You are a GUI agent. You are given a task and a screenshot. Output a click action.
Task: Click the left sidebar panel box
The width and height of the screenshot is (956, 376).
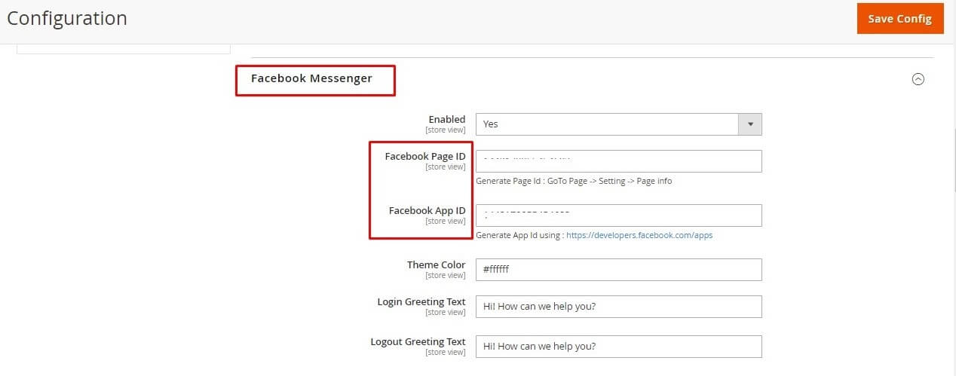pos(123,49)
